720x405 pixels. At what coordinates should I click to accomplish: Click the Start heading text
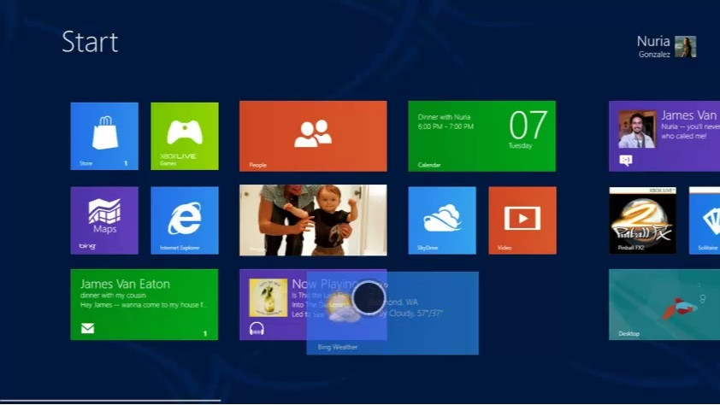click(90, 42)
